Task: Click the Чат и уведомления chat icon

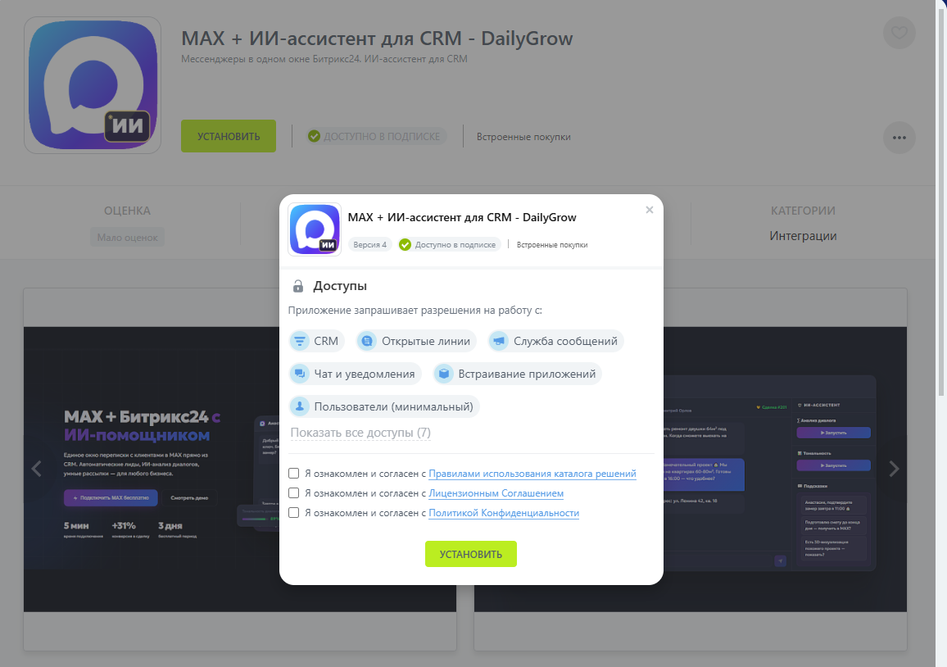Action: (300, 374)
